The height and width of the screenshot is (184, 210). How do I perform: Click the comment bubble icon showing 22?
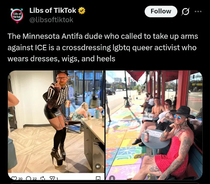click(x=28, y=178)
